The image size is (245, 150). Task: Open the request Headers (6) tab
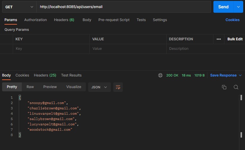tap(64, 20)
